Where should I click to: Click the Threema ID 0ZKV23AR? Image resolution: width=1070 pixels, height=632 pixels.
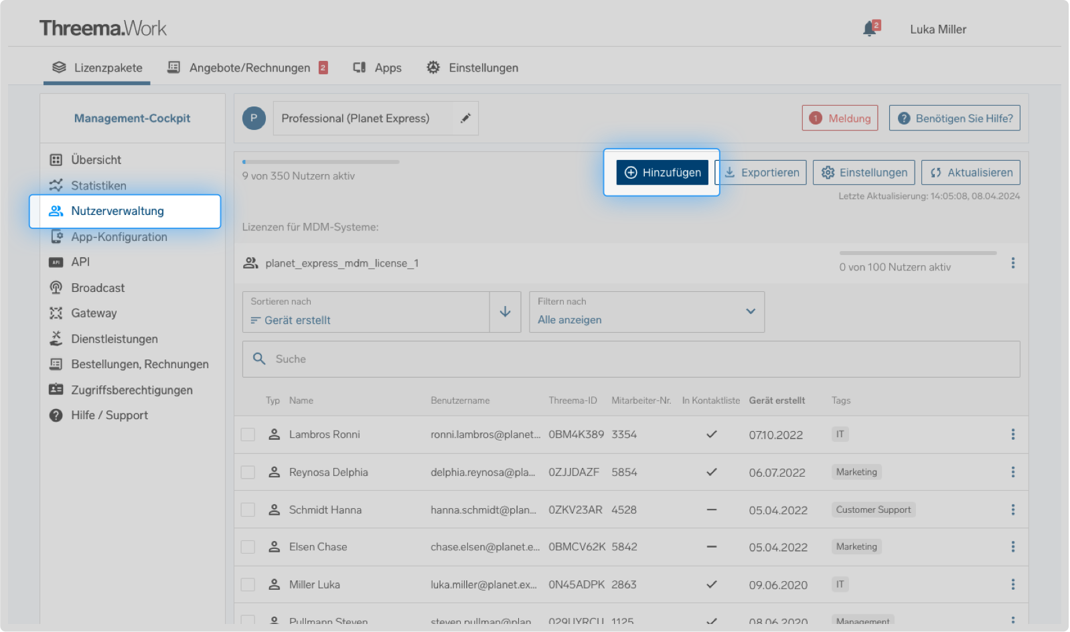click(x=575, y=510)
